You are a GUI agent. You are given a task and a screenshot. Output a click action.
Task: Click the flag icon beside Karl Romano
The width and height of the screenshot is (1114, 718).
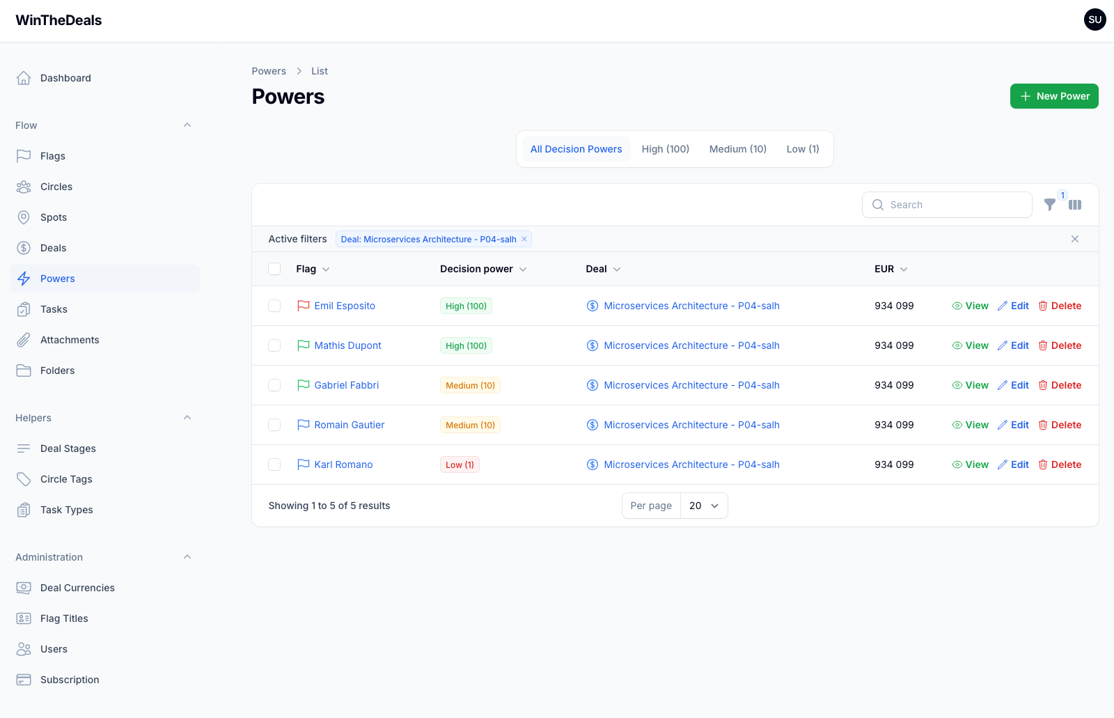tap(303, 464)
